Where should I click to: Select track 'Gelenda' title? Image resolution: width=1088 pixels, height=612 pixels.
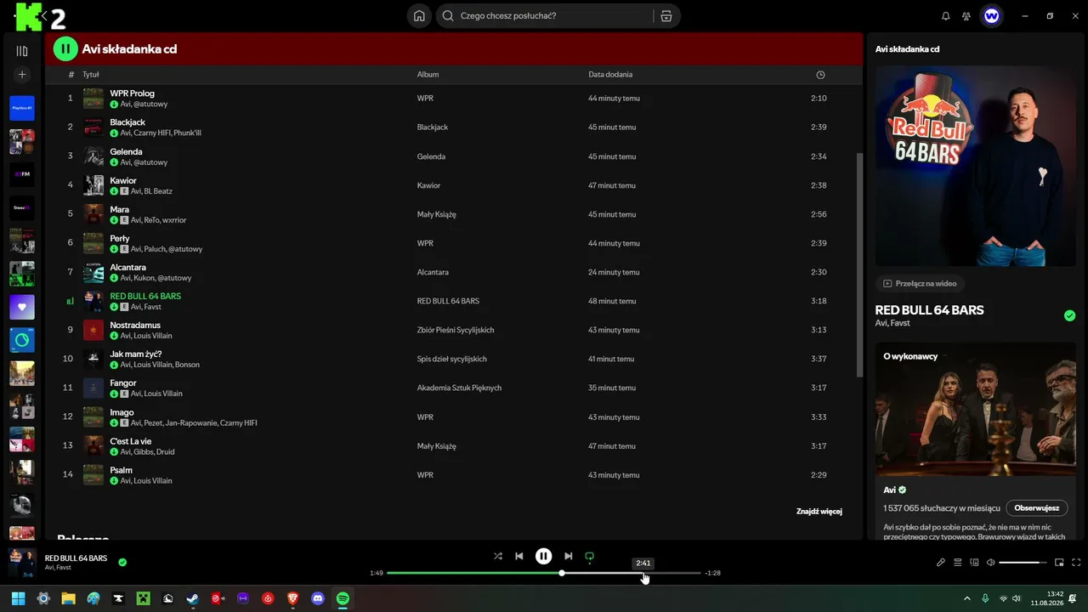(126, 151)
